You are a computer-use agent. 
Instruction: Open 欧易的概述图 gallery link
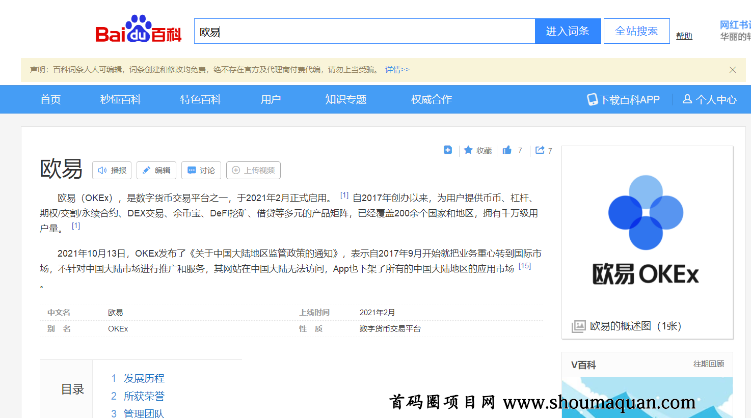[635, 326]
